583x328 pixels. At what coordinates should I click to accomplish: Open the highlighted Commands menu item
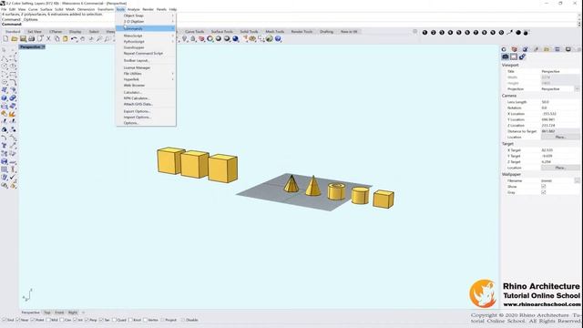coord(146,28)
